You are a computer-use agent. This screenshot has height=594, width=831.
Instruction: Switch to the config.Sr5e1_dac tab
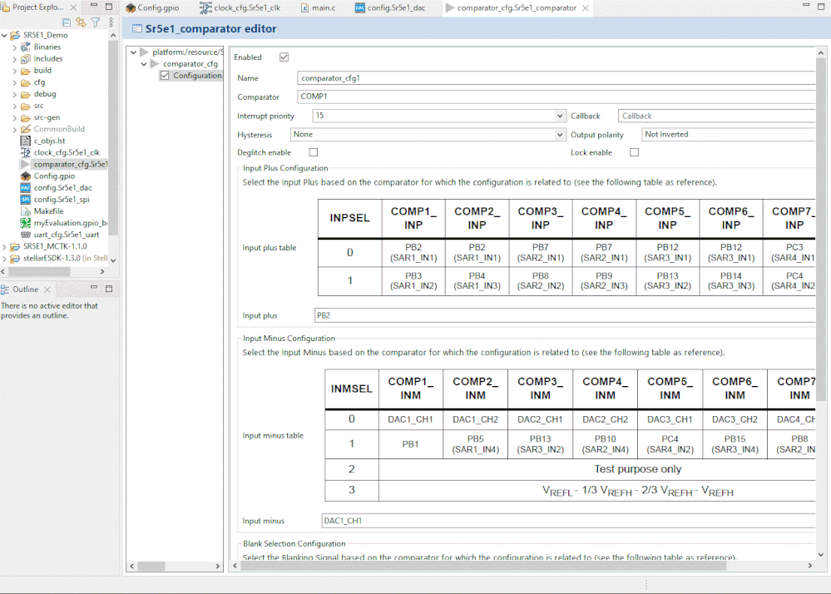point(390,8)
